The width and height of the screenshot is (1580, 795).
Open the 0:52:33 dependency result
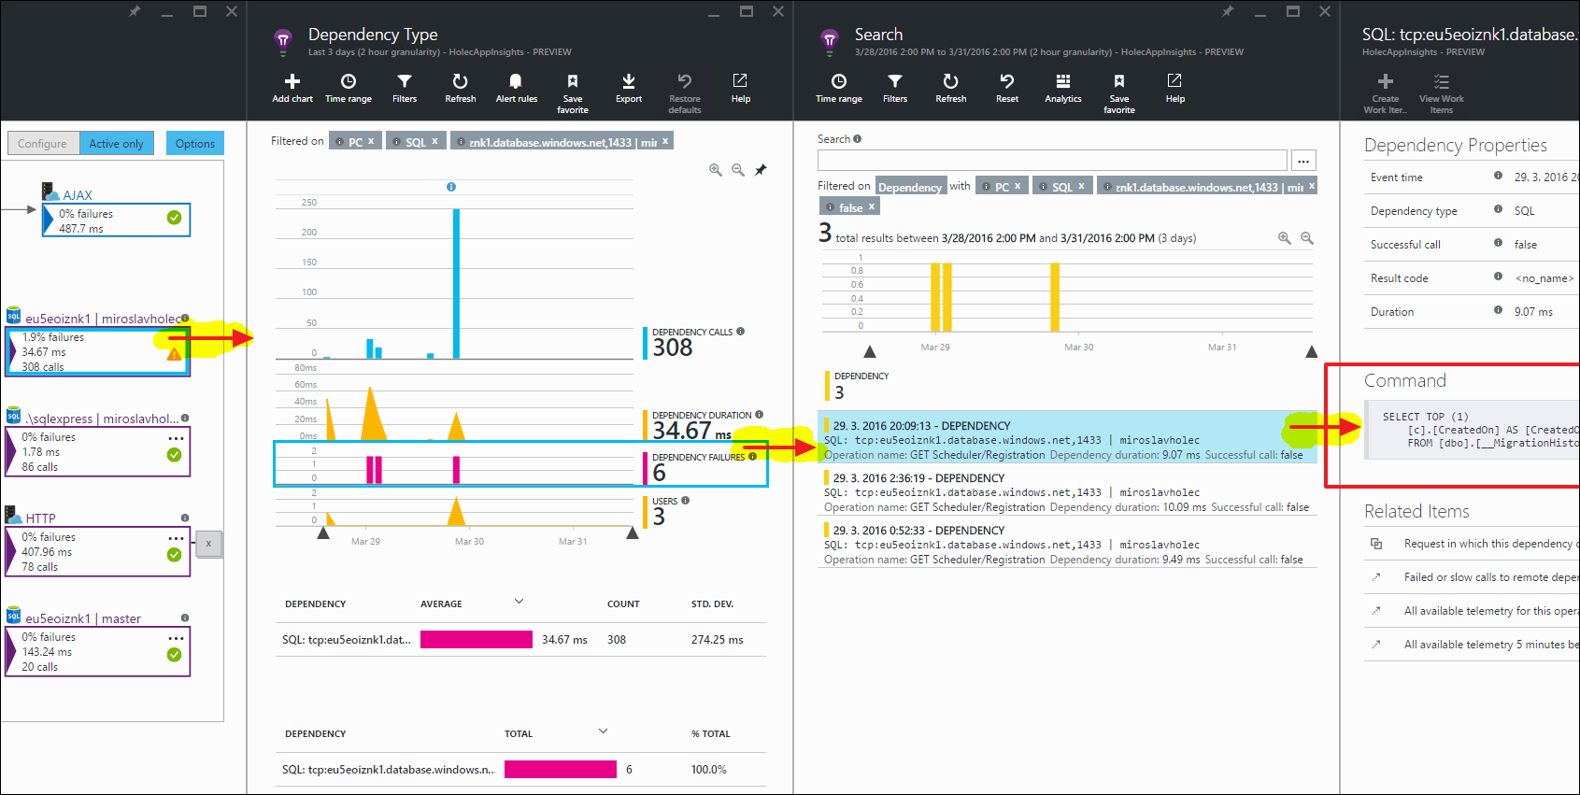point(1067,544)
